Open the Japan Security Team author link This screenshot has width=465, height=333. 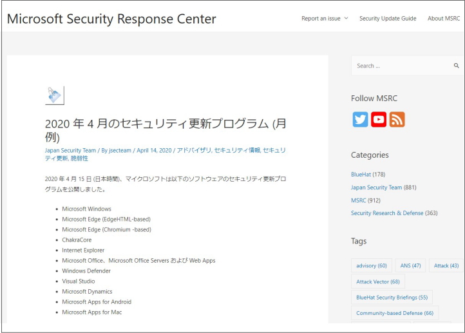click(x=70, y=150)
